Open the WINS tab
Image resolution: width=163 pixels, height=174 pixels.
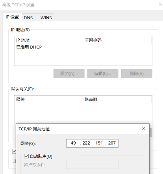point(46,18)
